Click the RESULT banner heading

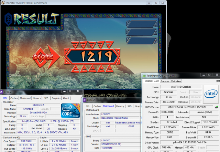[32, 19]
